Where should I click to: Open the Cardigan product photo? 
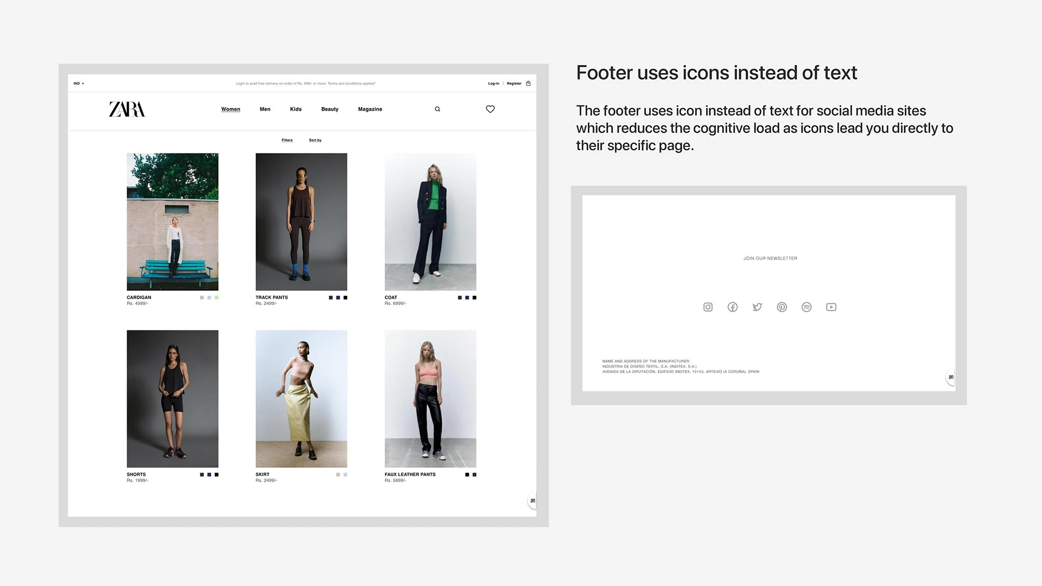click(173, 221)
